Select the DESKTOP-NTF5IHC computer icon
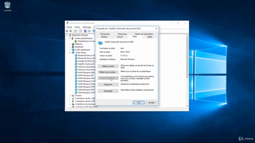Image resolution: width=255 pixels, height=143 pixels. click(x=70, y=35)
